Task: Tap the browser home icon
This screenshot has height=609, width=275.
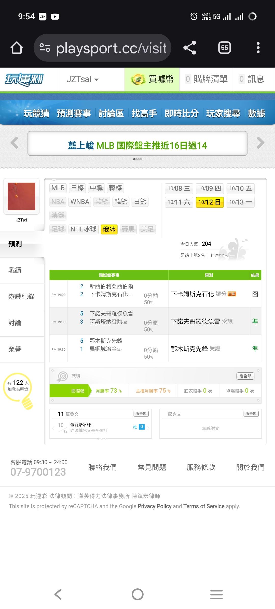Action: click(x=17, y=48)
